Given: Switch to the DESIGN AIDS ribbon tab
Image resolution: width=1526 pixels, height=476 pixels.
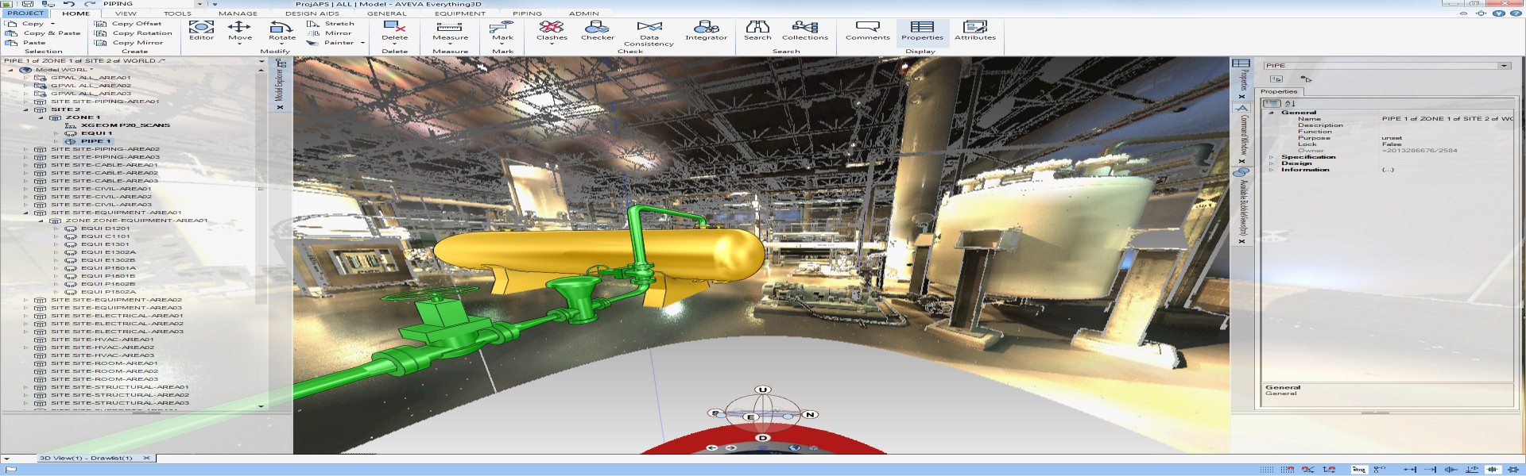Looking at the screenshot, I should [x=312, y=13].
